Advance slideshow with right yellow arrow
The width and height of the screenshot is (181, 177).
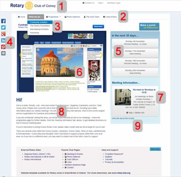point(102,55)
